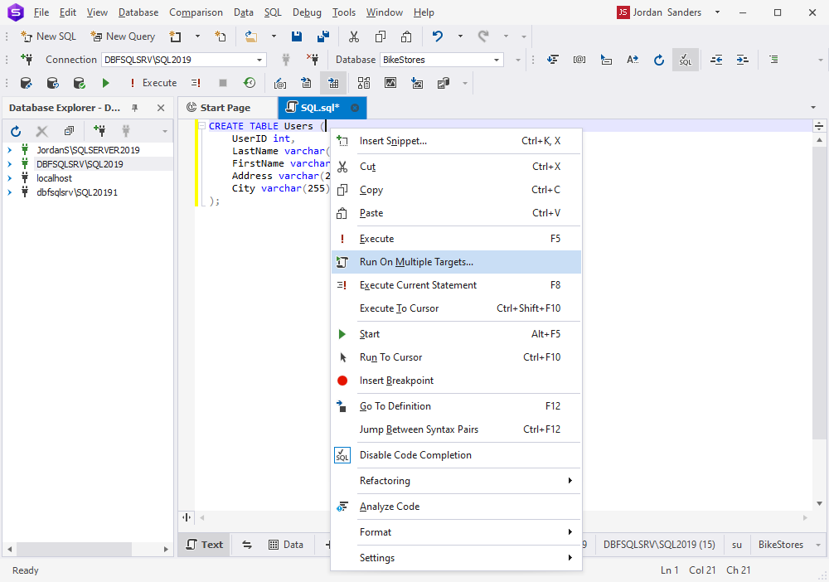Image resolution: width=829 pixels, height=582 pixels.
Task: Click the Cut scissors icon in toolbar
Action: (354, 36)
